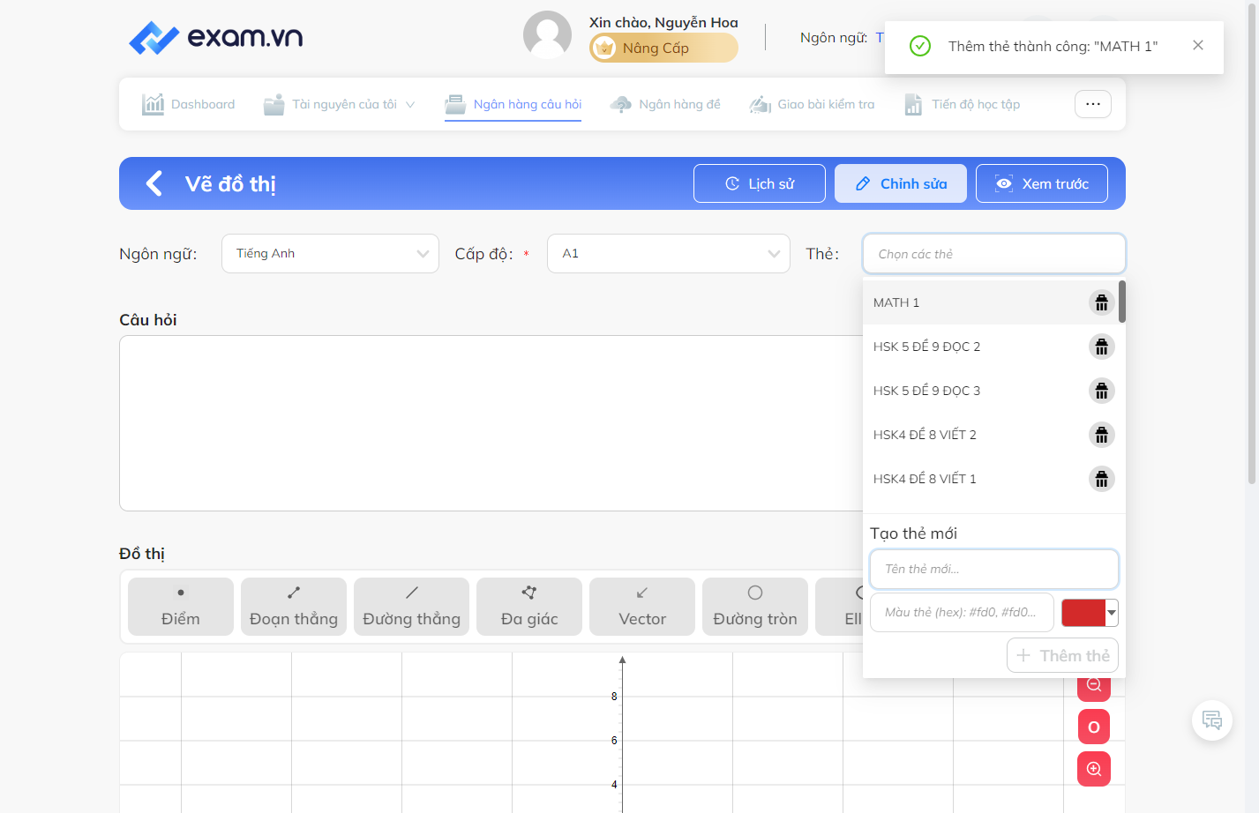Open the user profile avatar

coord(547,35)
